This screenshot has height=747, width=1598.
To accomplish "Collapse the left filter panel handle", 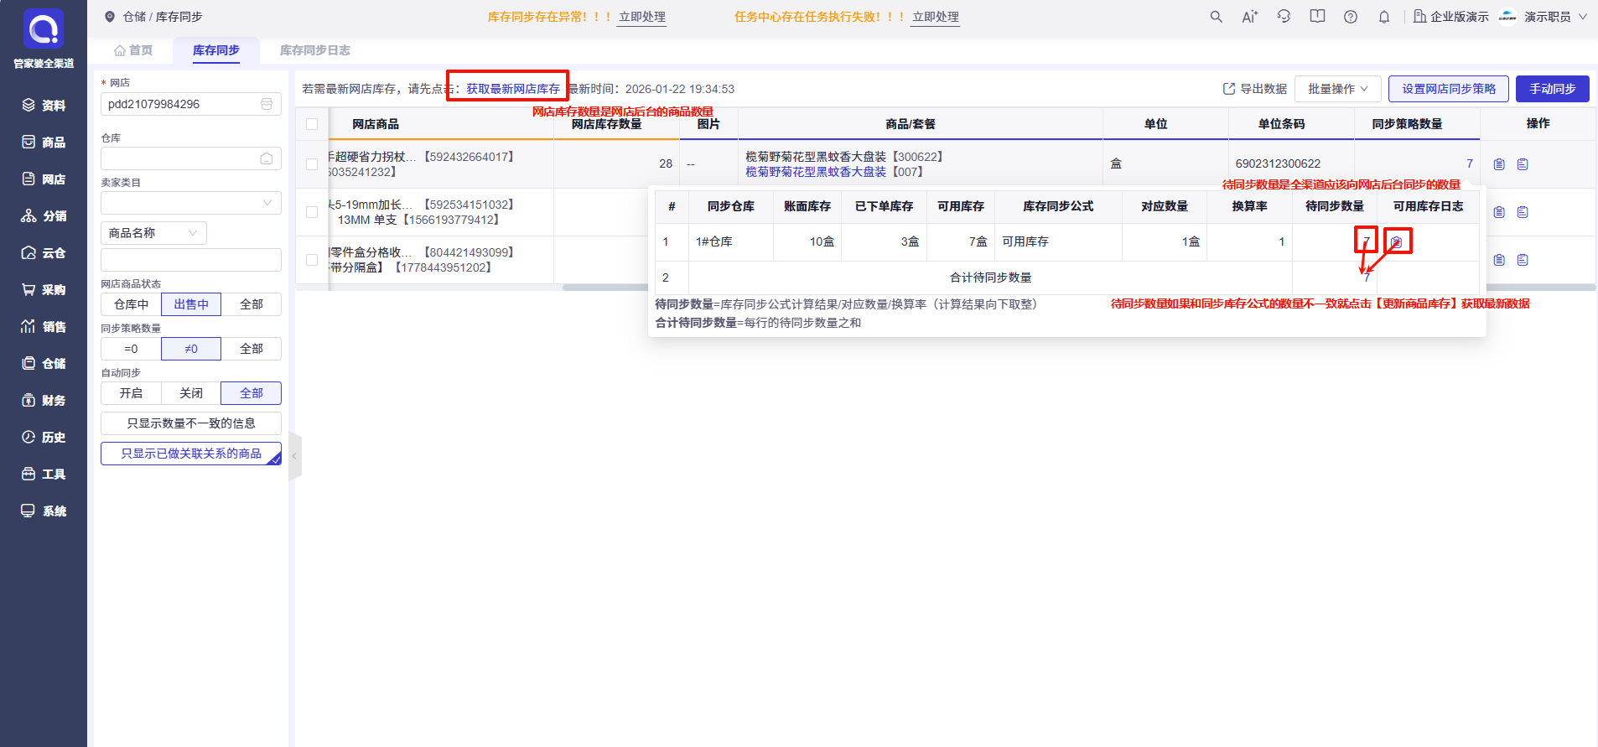I will click(294, 456).
